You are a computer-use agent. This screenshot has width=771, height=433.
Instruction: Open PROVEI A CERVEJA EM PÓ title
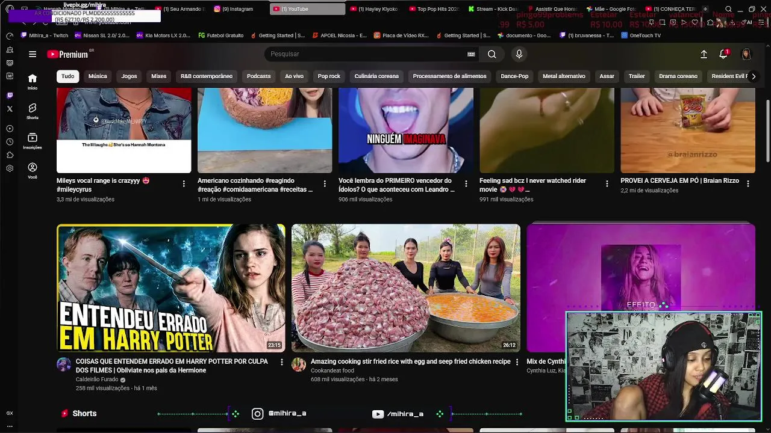coord(680,180)
